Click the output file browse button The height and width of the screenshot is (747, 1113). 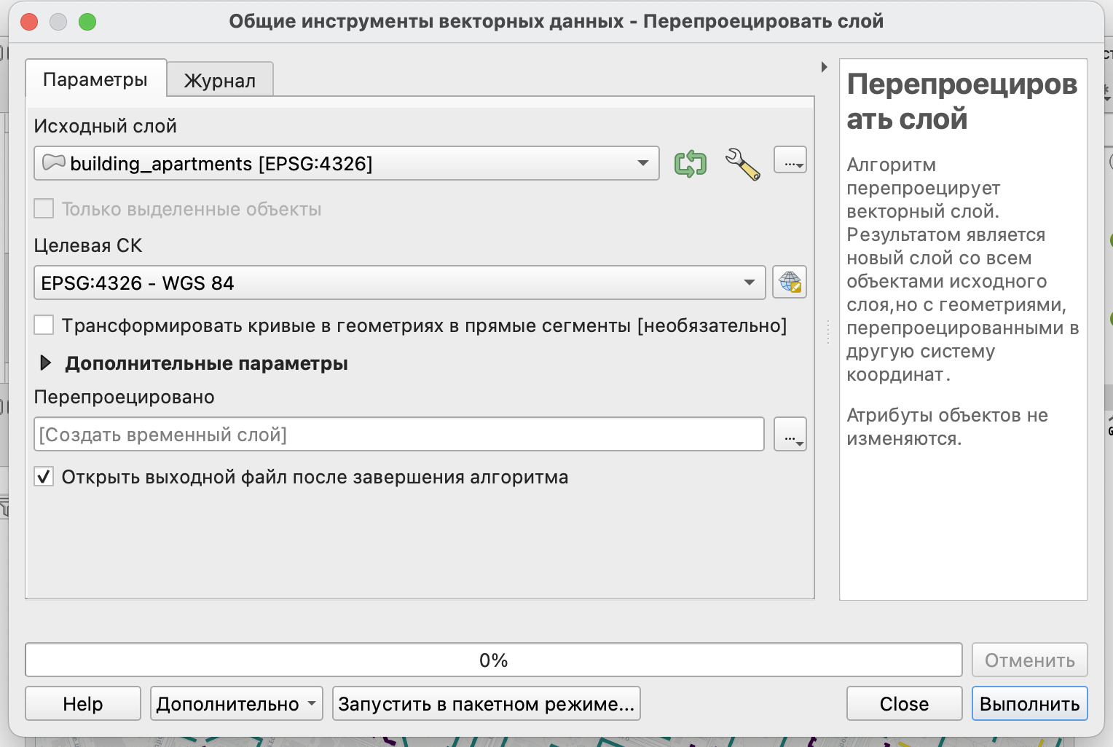coord(790,435)
